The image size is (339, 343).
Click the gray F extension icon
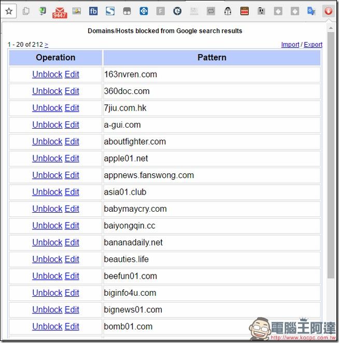click(160, 11)
